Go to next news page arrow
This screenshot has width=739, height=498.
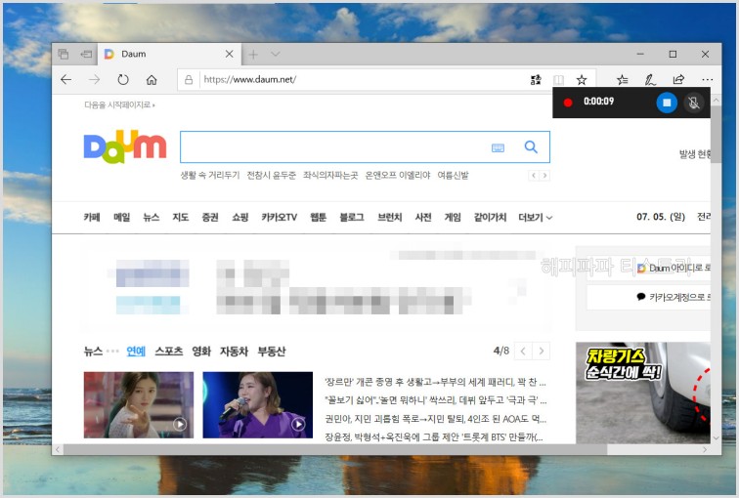542,352
